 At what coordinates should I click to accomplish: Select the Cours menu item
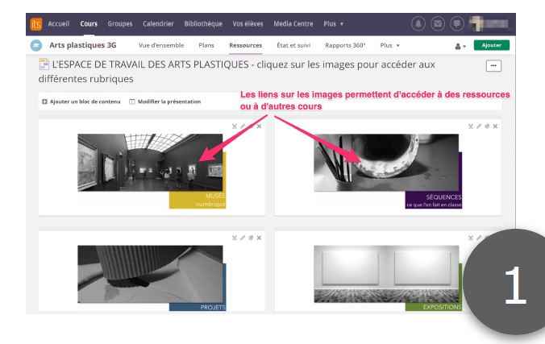click(89, 24)
